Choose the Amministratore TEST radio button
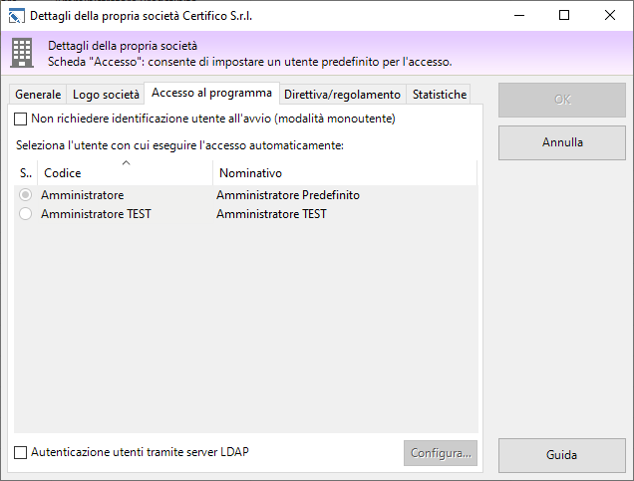 coord(25,214)
